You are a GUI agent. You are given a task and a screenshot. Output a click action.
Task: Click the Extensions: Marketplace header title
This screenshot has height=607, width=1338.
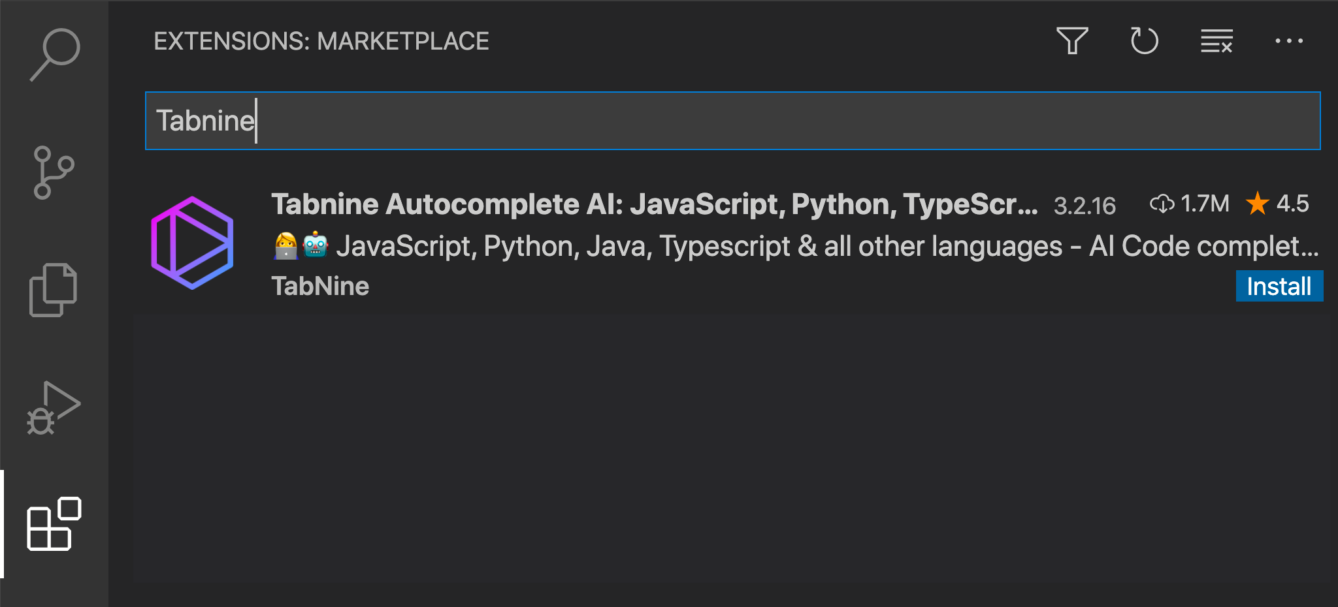coord(321,41)
